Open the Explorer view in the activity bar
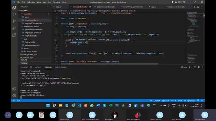This screenshot has height=121, width=216. 14,8
